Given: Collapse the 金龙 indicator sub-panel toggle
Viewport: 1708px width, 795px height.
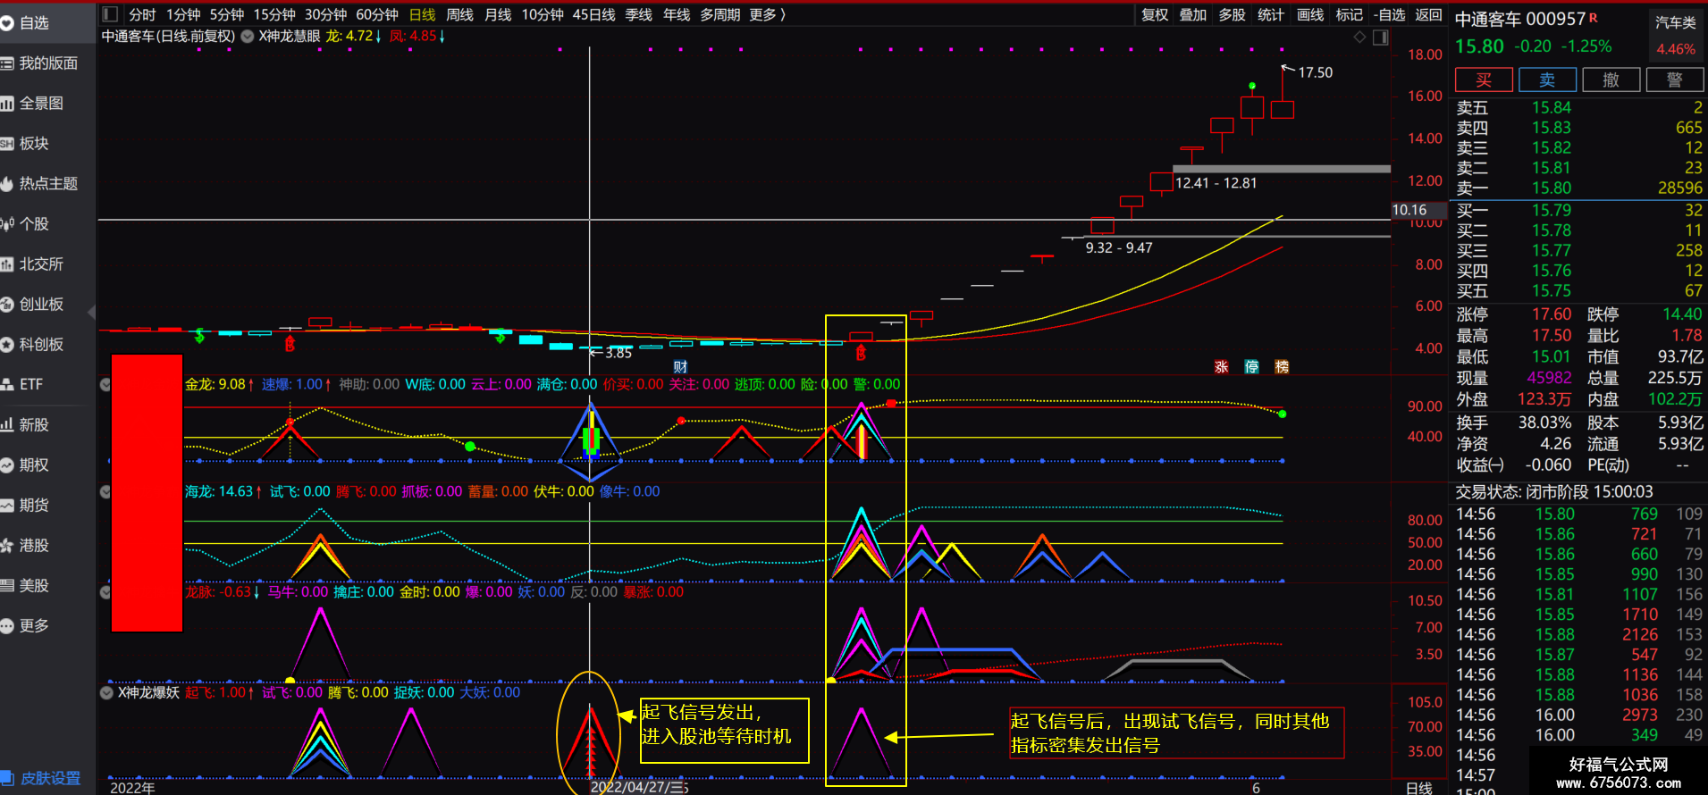Looking at the screenshot, I should [105, 385].
